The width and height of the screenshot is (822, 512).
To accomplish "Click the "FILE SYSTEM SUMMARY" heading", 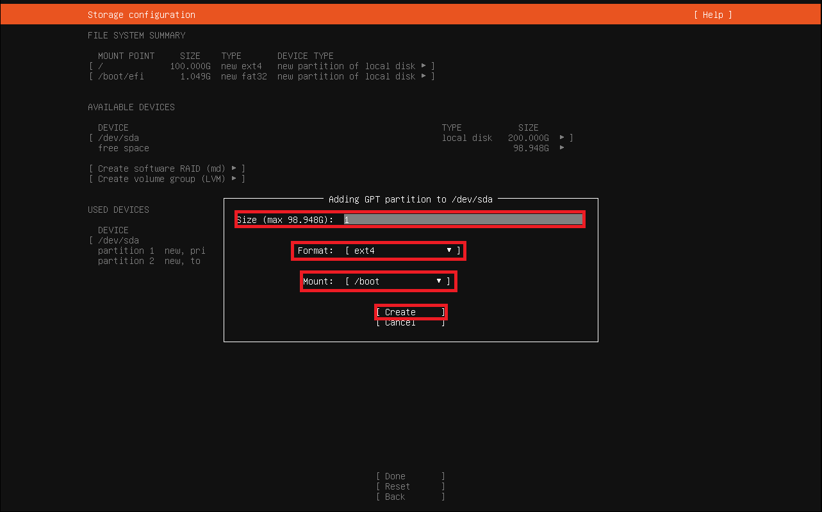I will pos(136,35).
